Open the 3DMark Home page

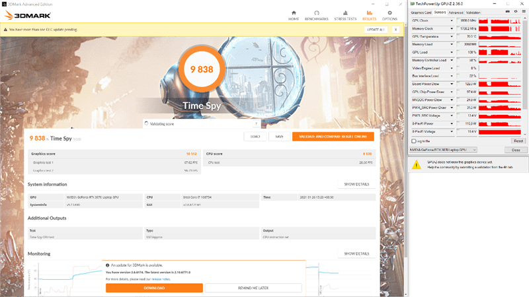tap(294, 15)
